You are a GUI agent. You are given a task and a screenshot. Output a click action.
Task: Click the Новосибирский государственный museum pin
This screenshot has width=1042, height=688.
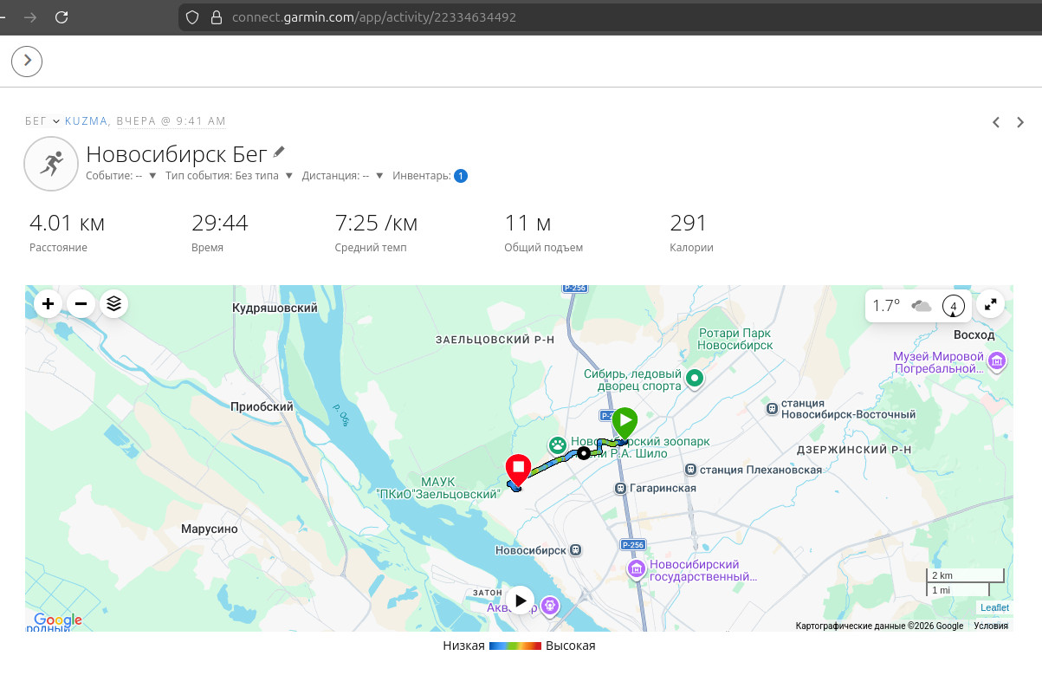click(636, 569)
